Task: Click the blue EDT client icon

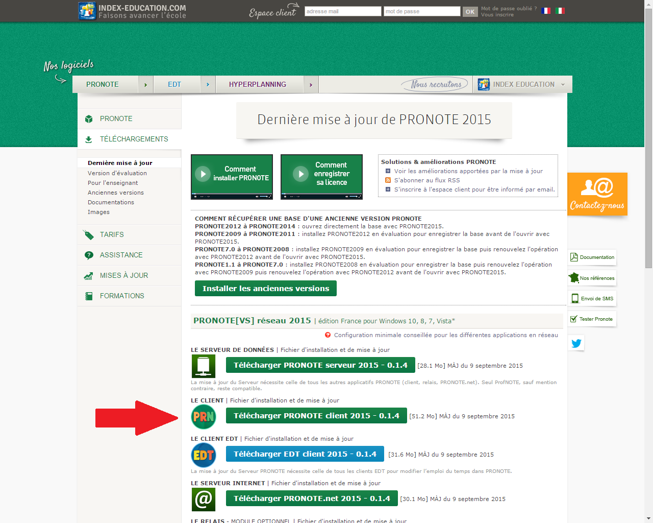Action: 204,455
